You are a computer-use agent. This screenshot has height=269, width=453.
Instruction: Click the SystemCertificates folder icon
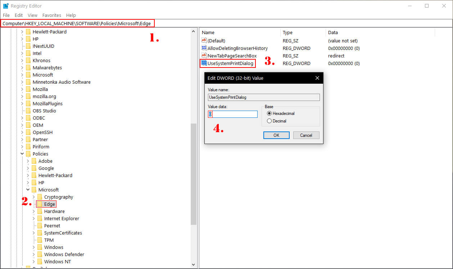(40, 233)
